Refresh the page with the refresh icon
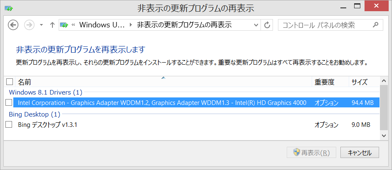 coord(267,25)
